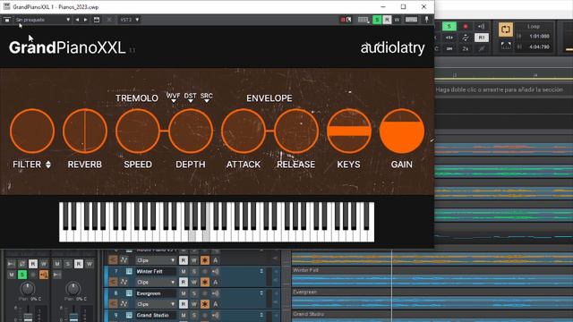The height and width of the screenshot is (322, 573).
Task: Open the Clips dropdown on the track above Winter Felt
Action: click(x=156, y=260)
